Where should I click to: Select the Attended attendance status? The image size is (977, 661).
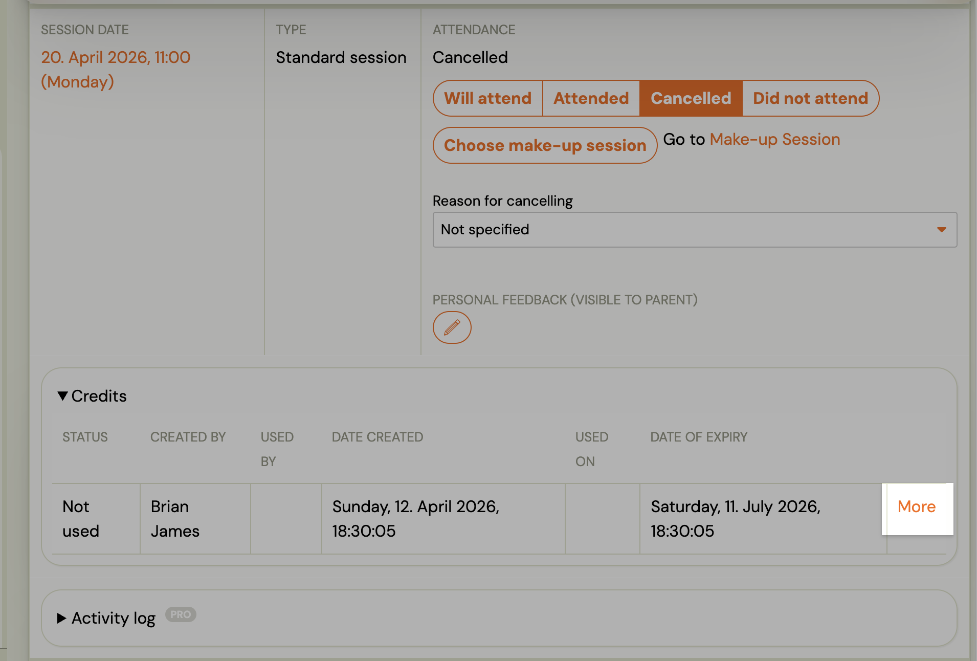coord(591,98)
